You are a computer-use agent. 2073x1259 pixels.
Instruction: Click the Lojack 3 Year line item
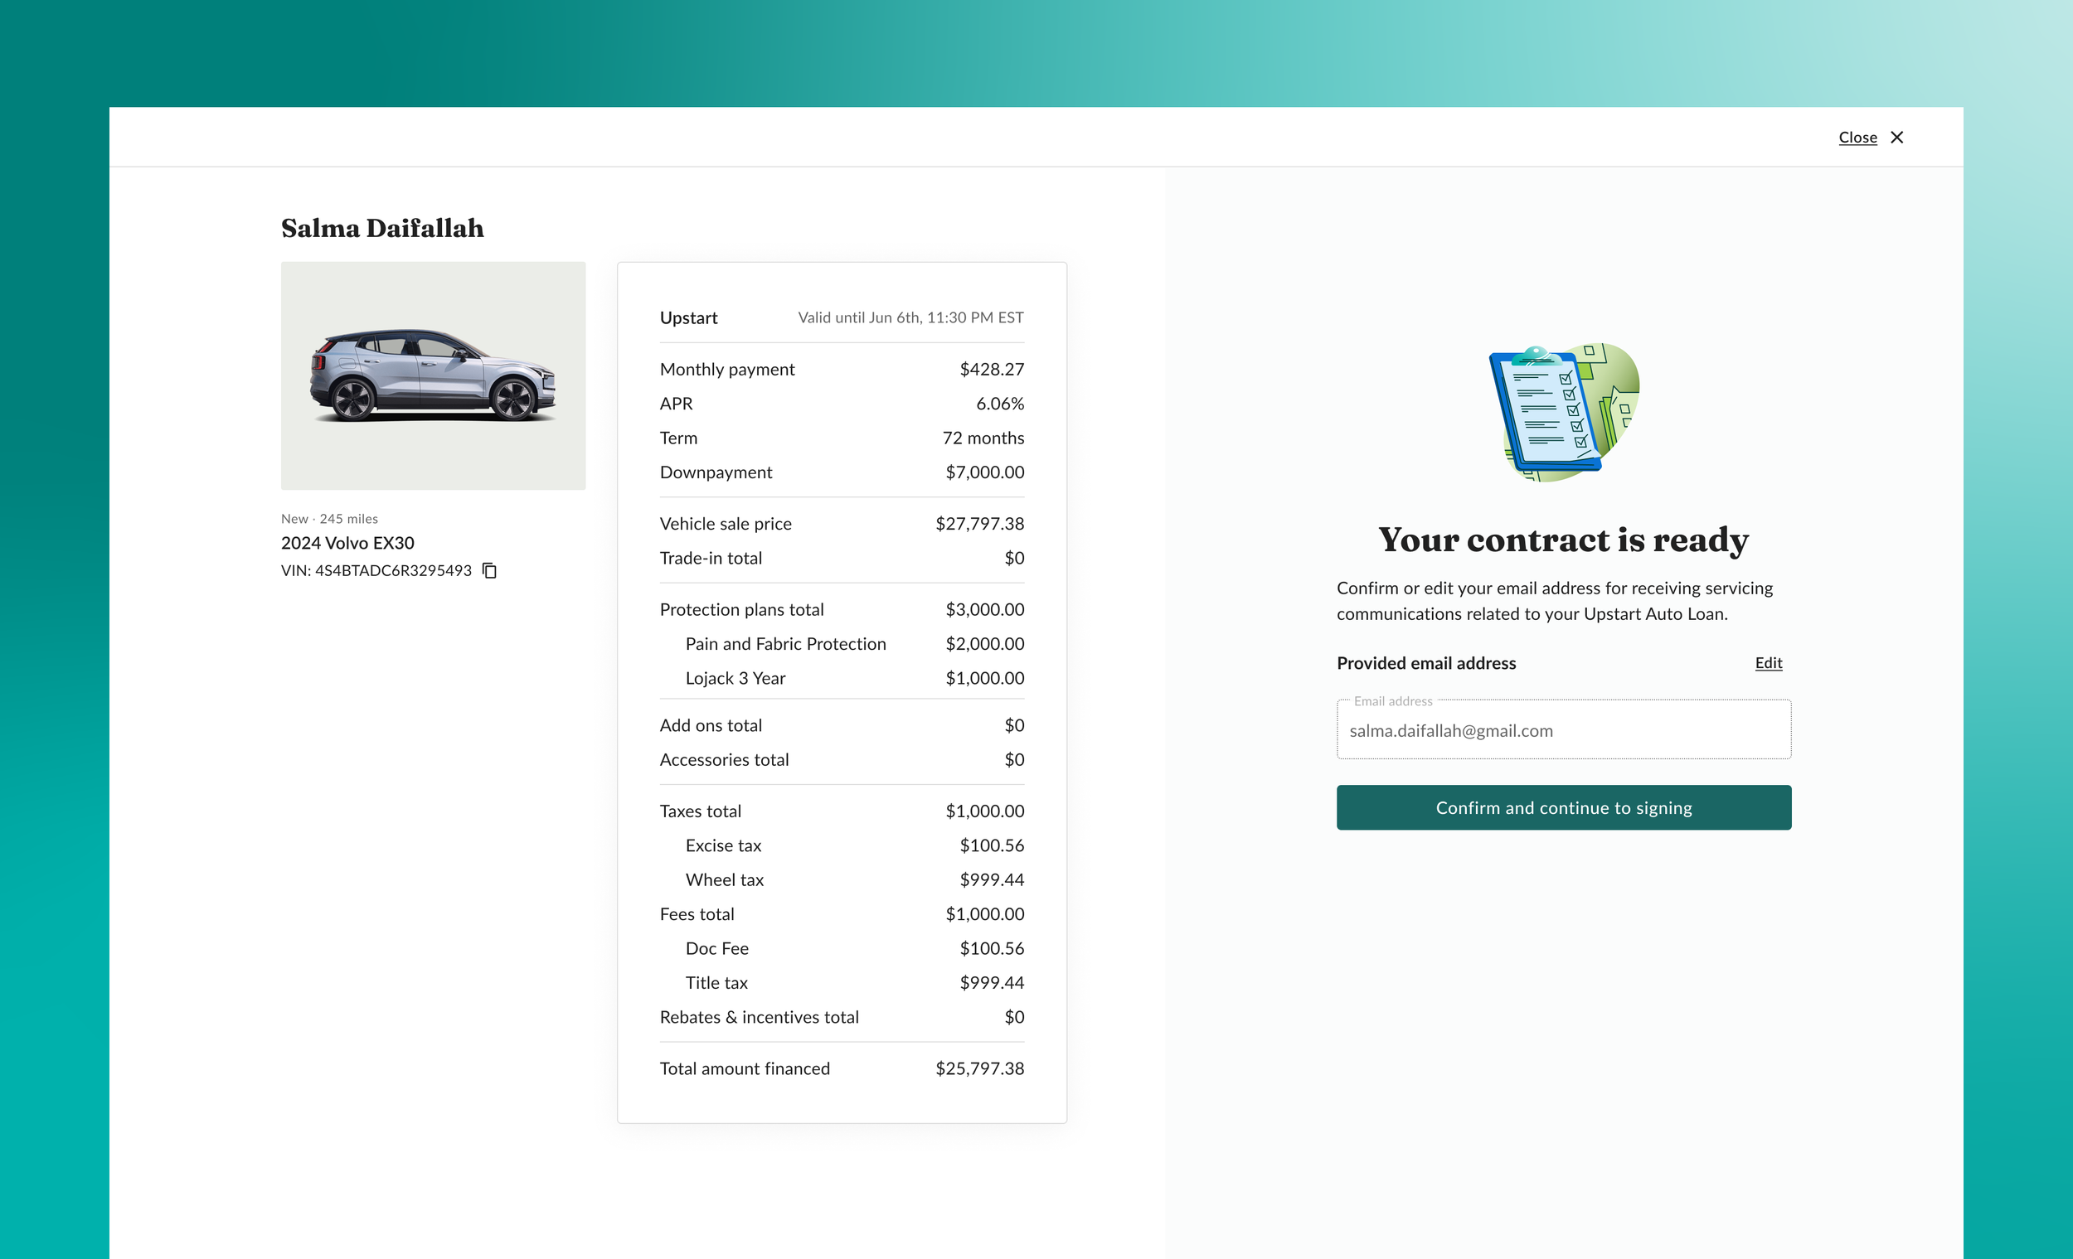click(735, 678)
